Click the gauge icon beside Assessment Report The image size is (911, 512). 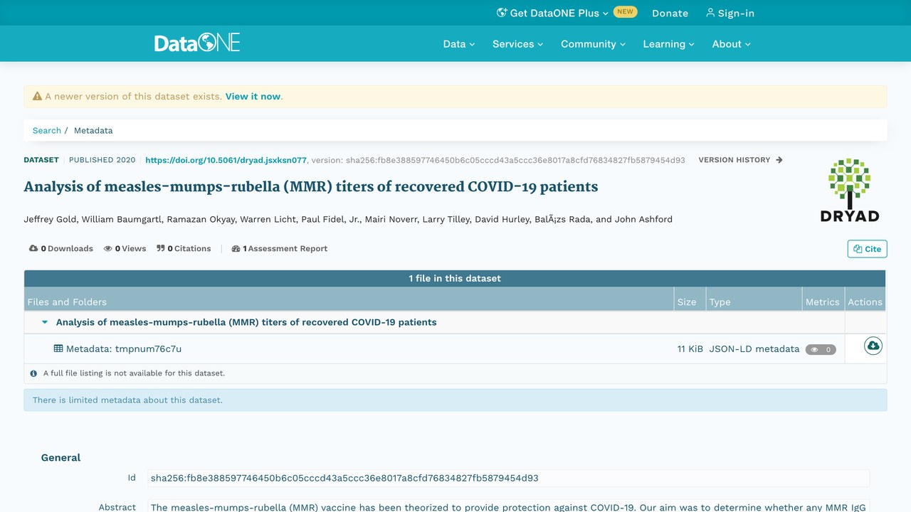click(236, 249)
